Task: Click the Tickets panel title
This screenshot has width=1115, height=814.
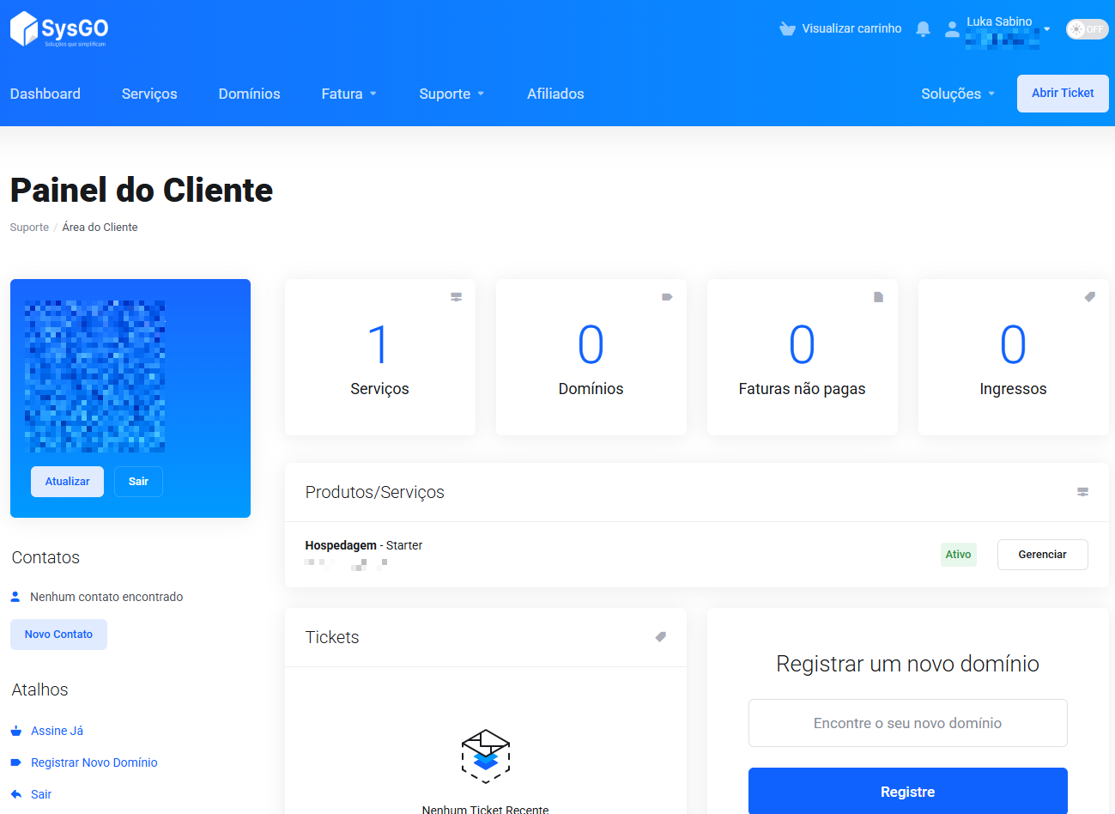Action: (x=332, y=637)
